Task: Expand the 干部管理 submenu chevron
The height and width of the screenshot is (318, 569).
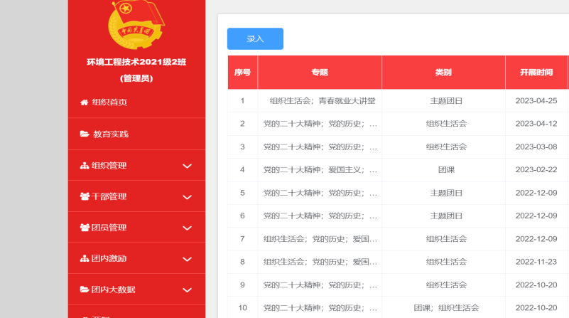Action: (188, 198)
